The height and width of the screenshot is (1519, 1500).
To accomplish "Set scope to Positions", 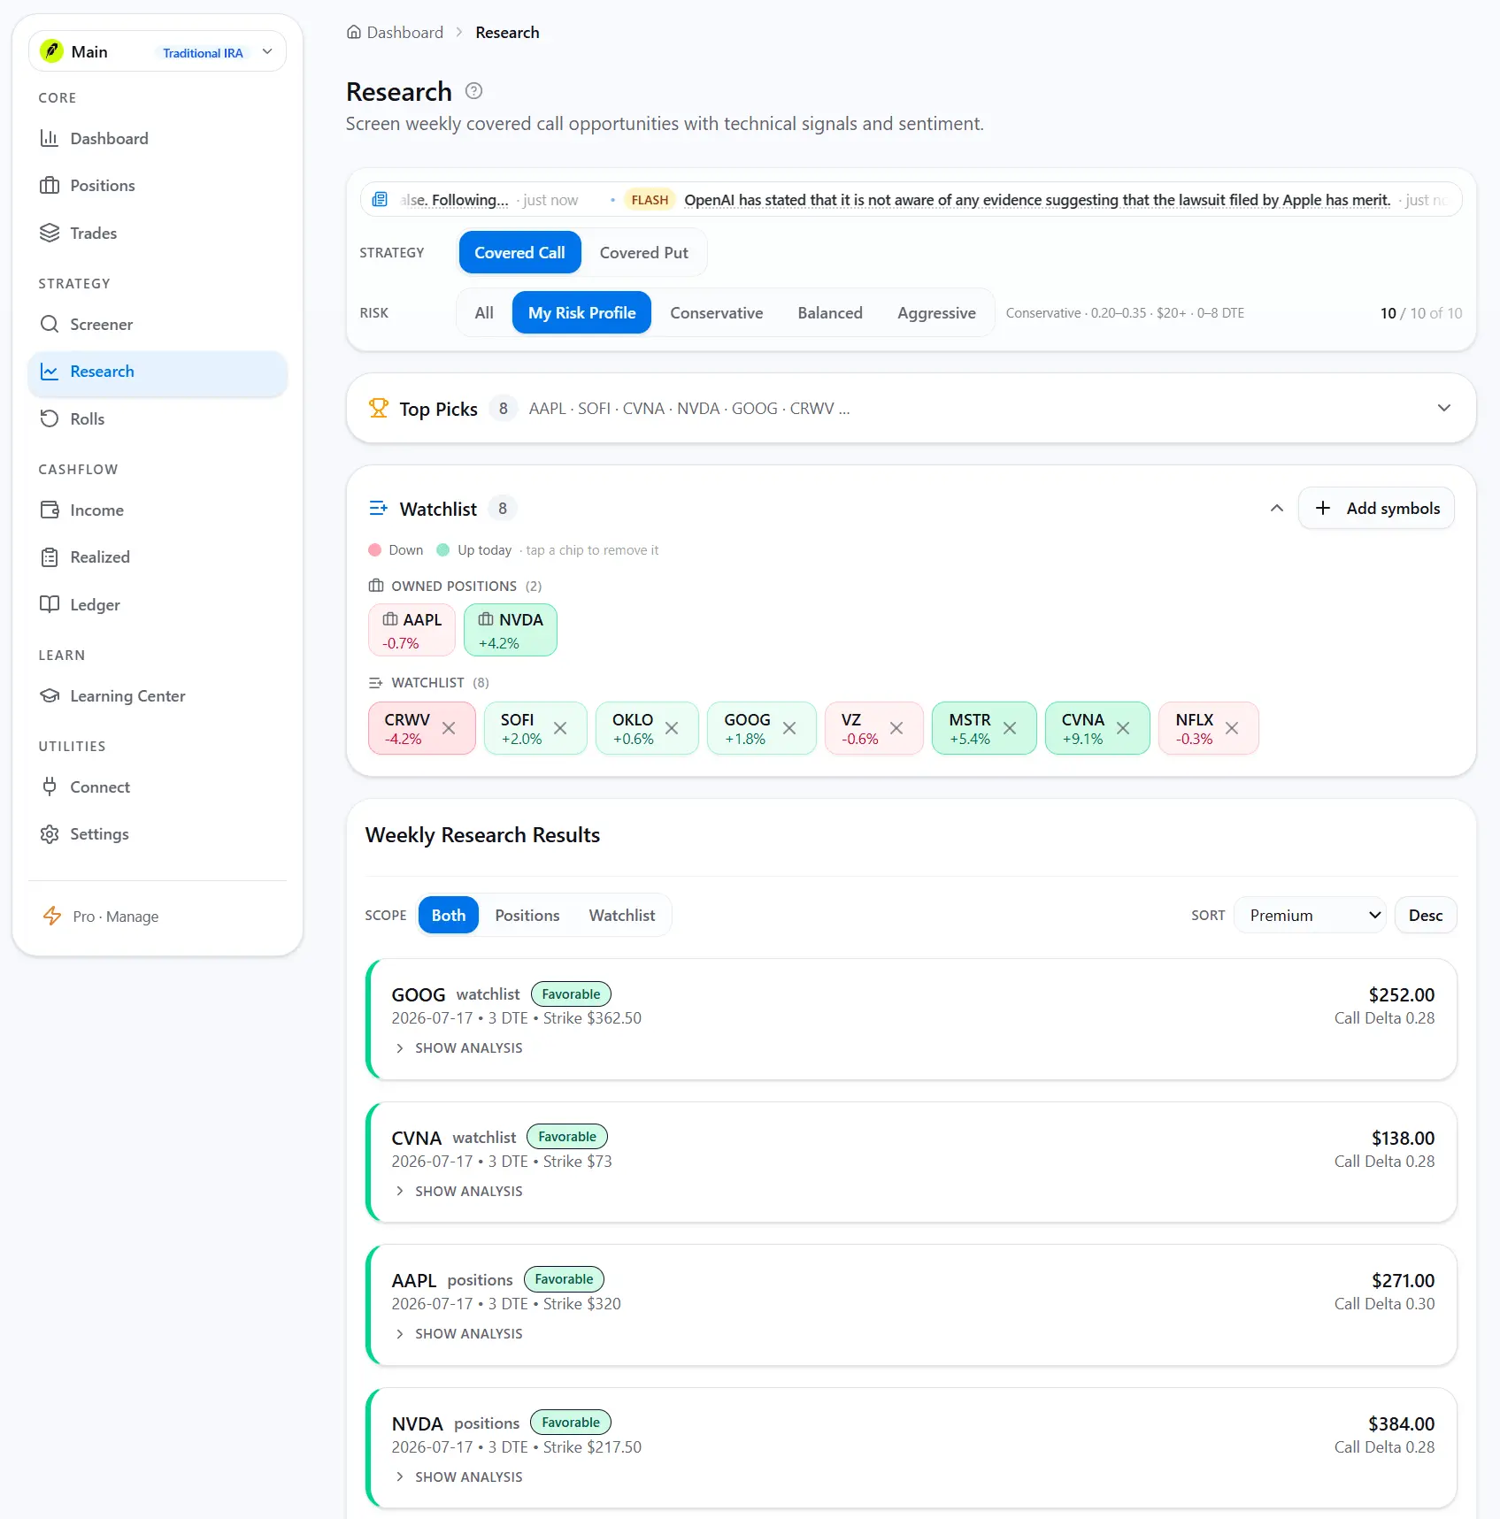I will [x=527, y=915].
